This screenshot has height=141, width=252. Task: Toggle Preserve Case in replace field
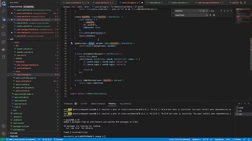(207, 15)
